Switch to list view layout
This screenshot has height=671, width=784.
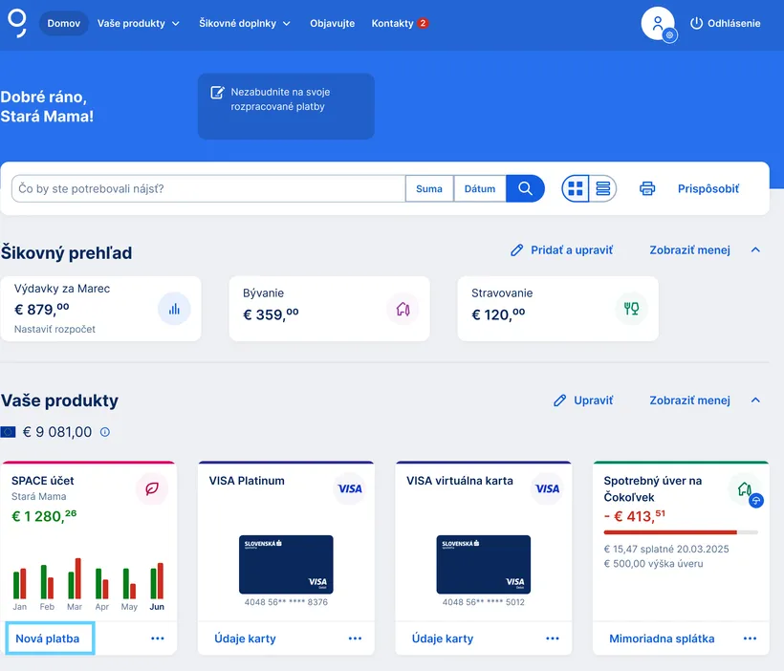602,188
